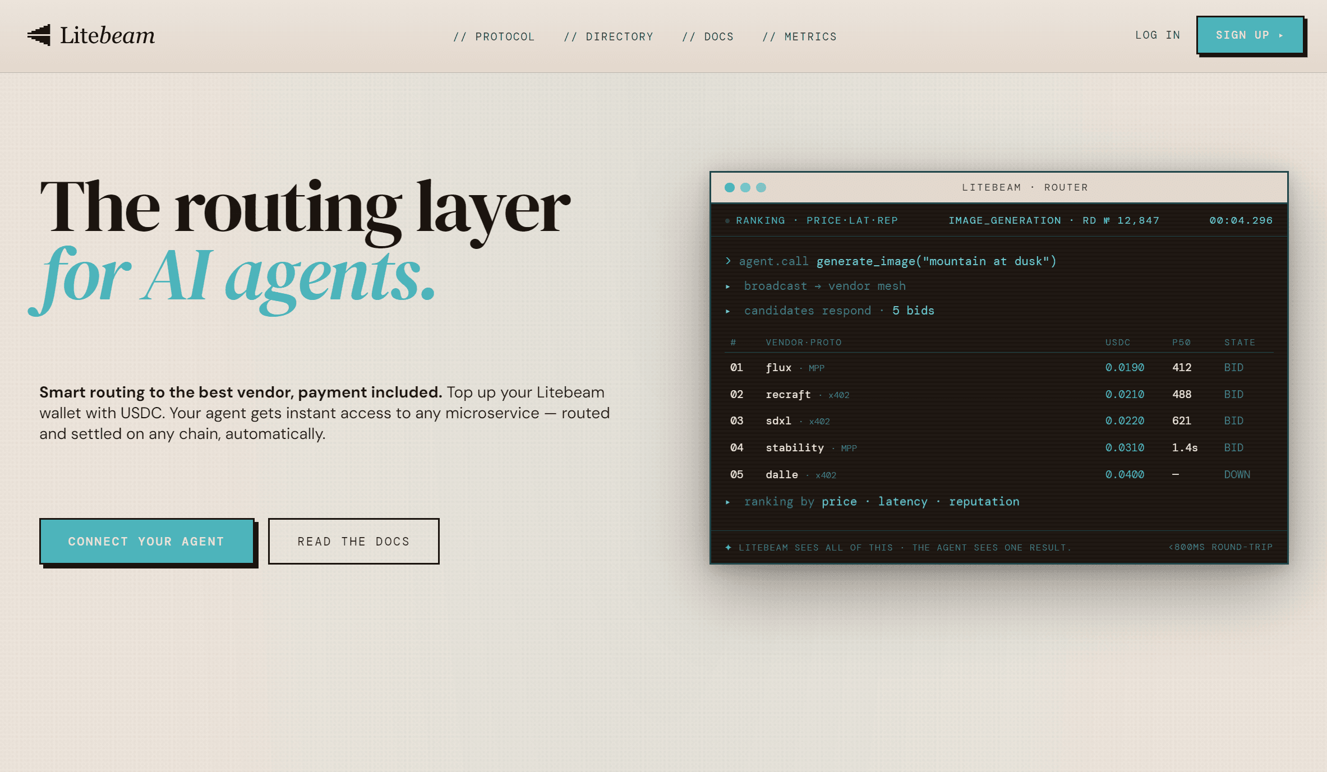Click the first teal window dot
Image resolution: width=1327 pixels, height=772 pixels.
pyautogui.click(x=730, y=187)
